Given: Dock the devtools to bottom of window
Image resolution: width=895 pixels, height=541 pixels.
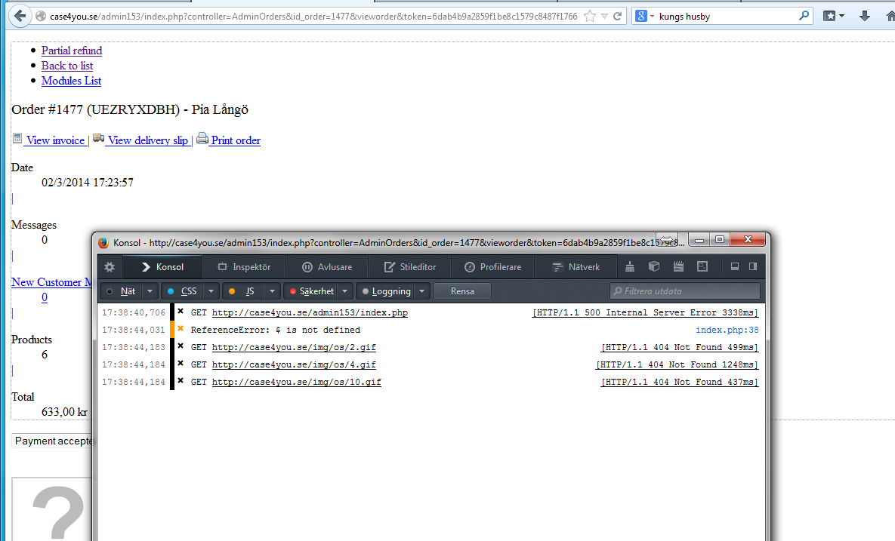Looking at the screenshot, I should point(735,266).
